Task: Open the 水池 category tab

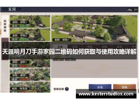Action: (x=60, y=47)
